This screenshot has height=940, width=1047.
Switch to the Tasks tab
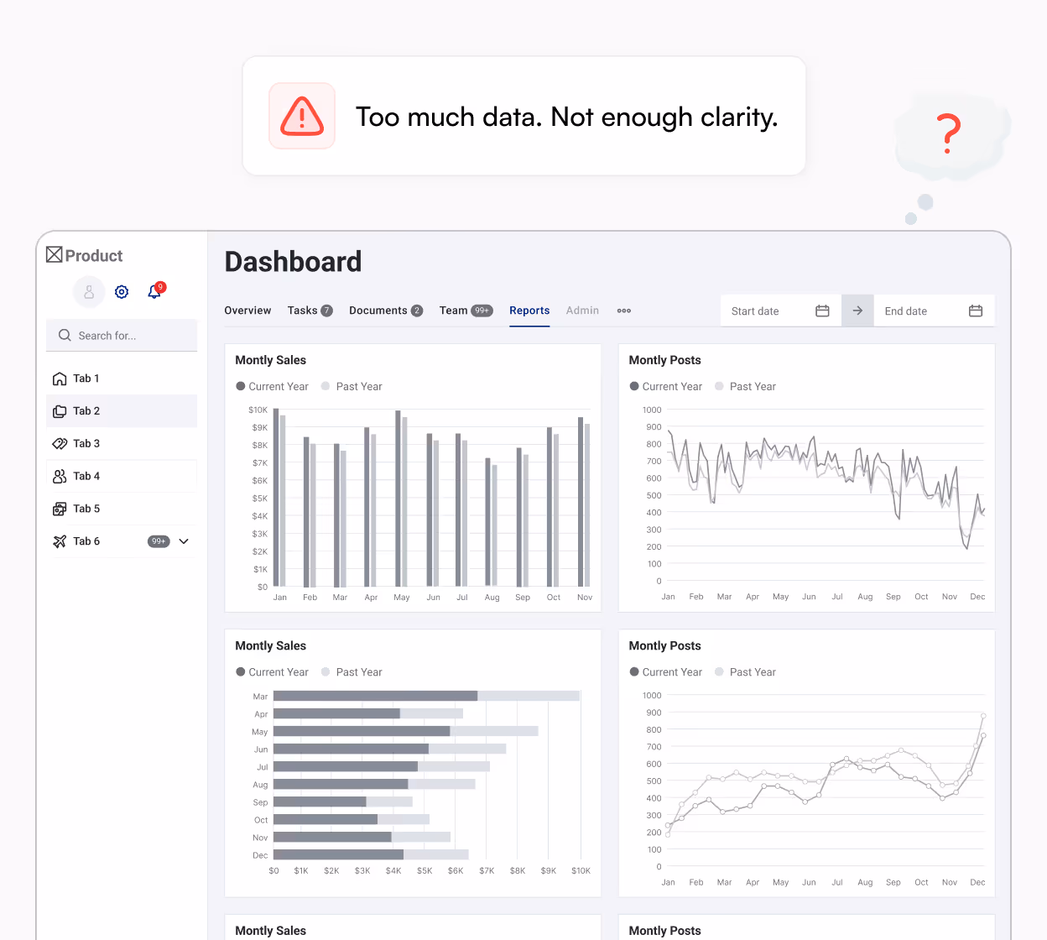310,311
